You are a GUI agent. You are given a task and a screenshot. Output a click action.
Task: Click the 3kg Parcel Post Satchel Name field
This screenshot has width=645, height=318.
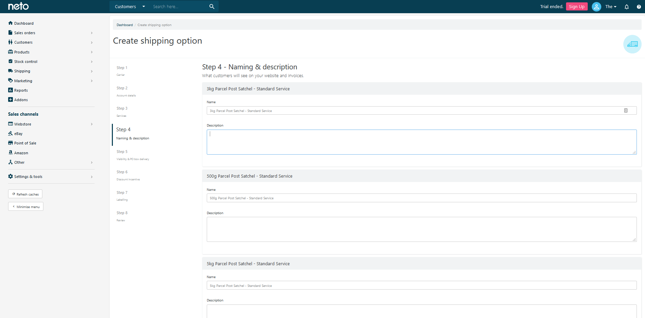coord(422,111)
